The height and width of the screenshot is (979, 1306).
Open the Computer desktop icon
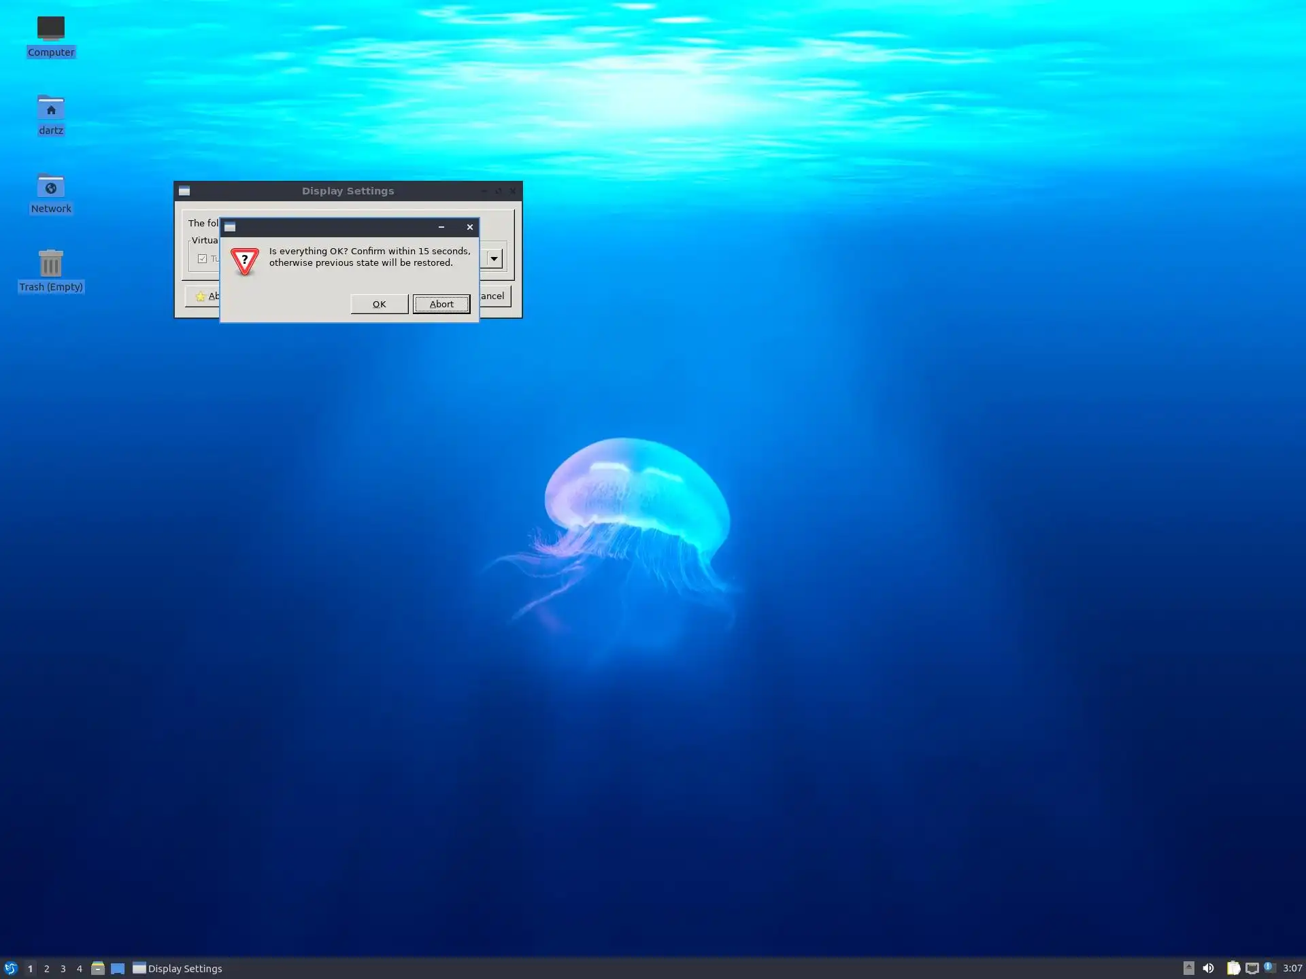point(50,29)
